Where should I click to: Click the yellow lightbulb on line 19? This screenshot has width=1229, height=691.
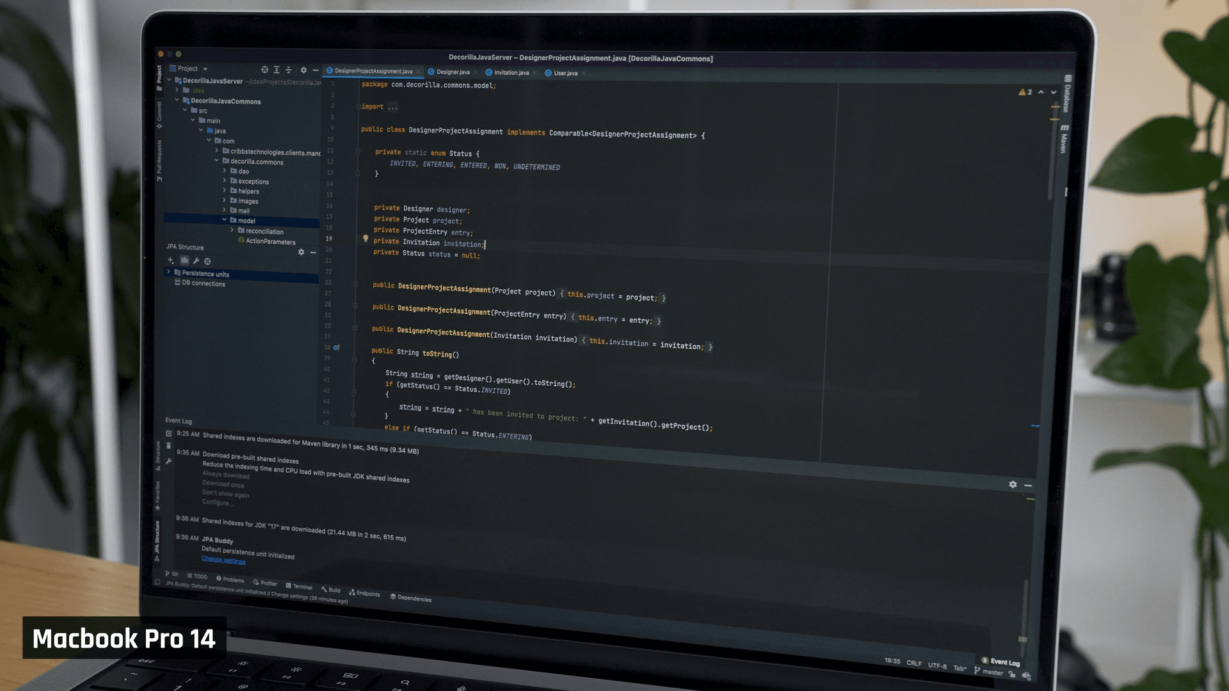click(365, 239)
